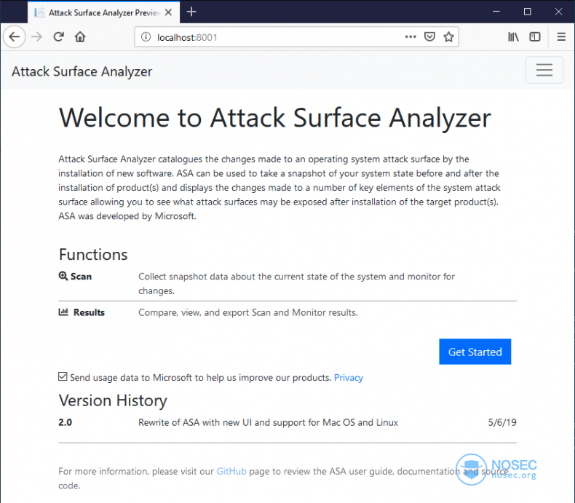The width and height of the screenshot is (575, 503).
Task: Click the 5/6/19 release date
Action: 502,422
